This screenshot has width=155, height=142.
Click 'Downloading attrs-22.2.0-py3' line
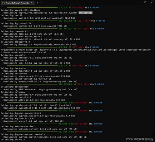(34, 100)
